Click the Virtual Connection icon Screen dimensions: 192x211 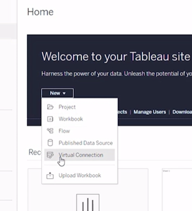pyautogui.click(x=50, y=155)
